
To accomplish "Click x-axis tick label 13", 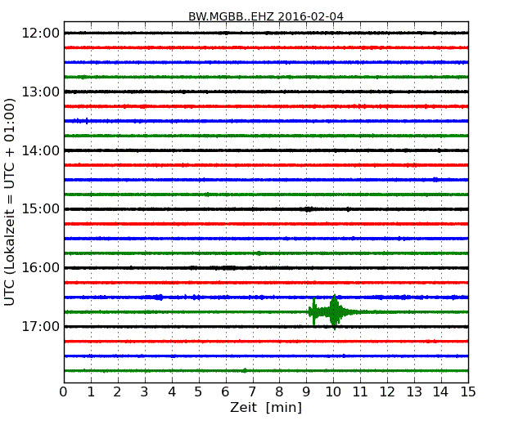I will coord(414,392).
